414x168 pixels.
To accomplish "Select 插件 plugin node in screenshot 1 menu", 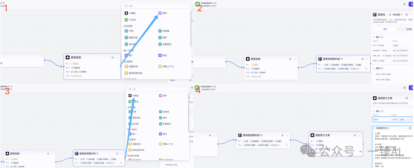I will pyautogui.click(x=163, y=13).
